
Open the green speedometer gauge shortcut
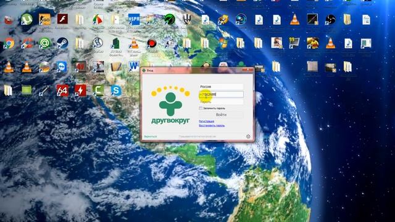[170, 19]
